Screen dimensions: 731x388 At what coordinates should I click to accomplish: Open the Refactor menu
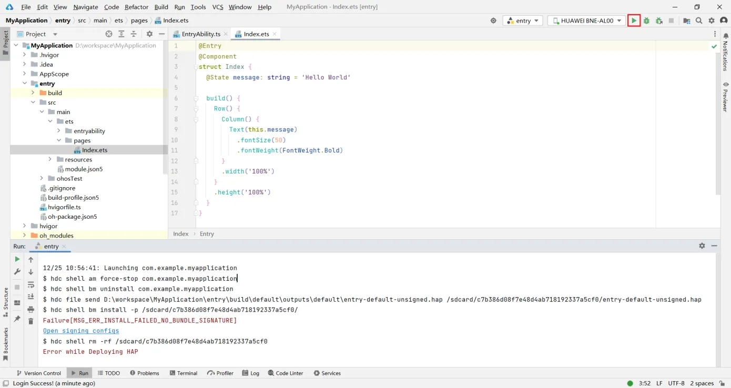click(x=136, y=7)
